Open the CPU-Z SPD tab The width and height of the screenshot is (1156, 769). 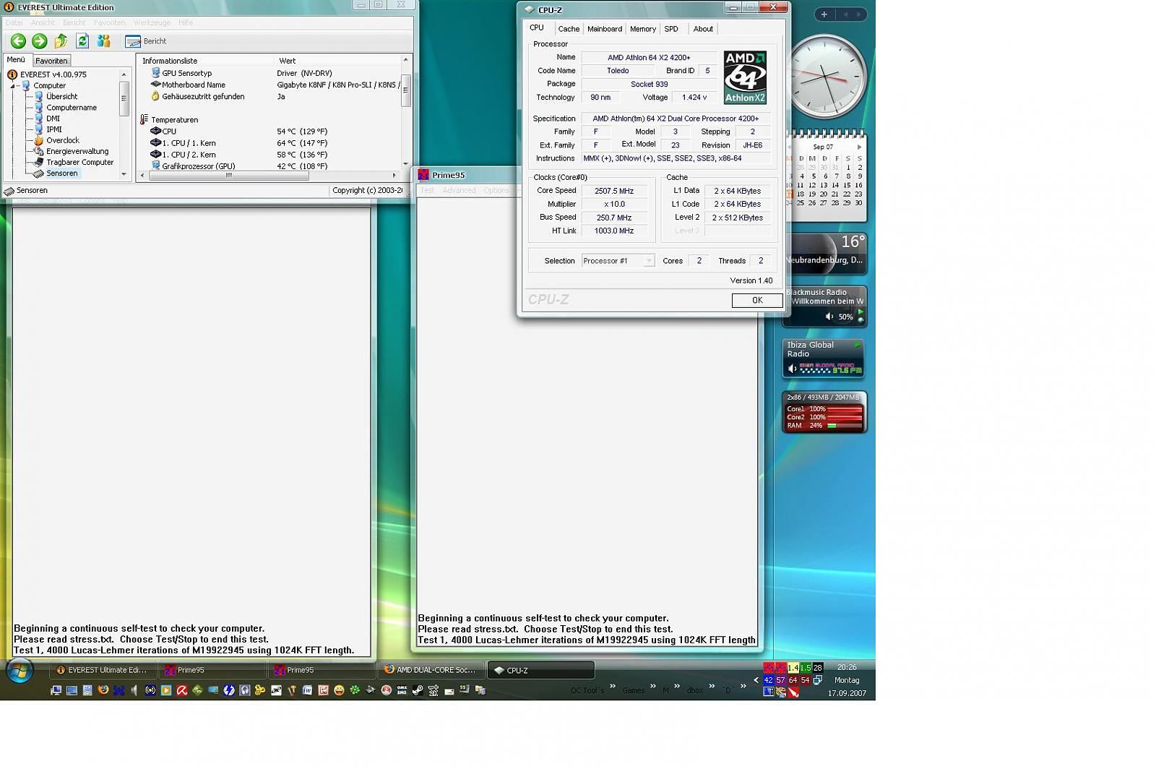(x=671, y=29)
